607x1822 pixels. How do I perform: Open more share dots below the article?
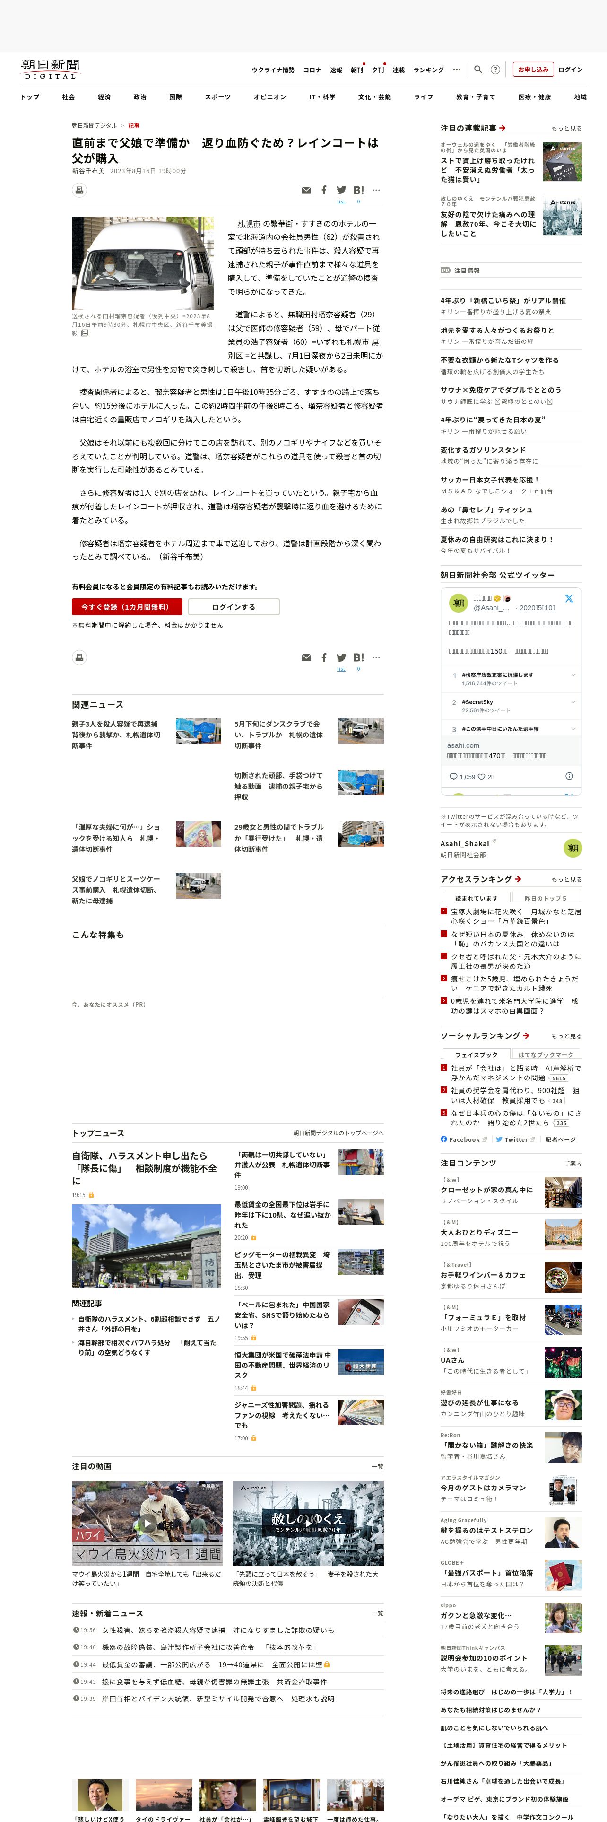click(x=376, y=657)
